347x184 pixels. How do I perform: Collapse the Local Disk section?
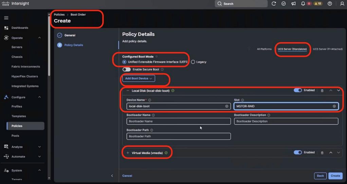point(128,90)
